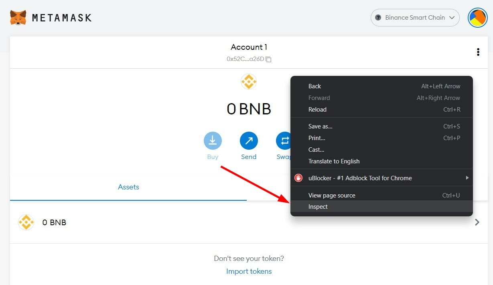Open the Binance Smart Chain network dropdown
The image size is (493, 285).
(415, 17)
